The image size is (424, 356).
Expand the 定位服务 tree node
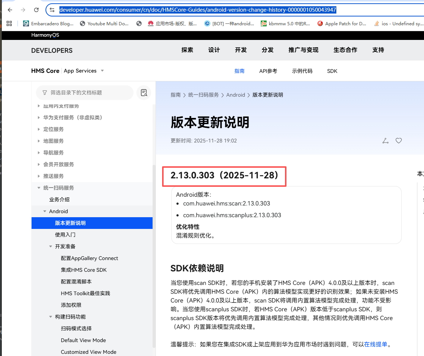(39, 129)
